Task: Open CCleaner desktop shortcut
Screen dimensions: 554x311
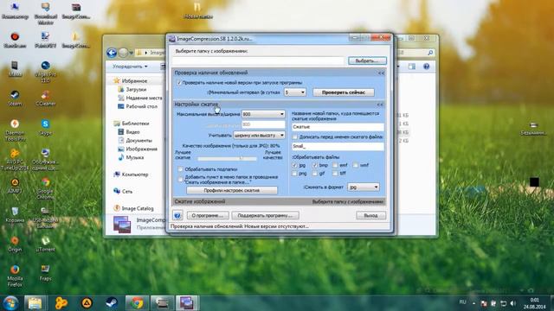Action: click(45, 98)
